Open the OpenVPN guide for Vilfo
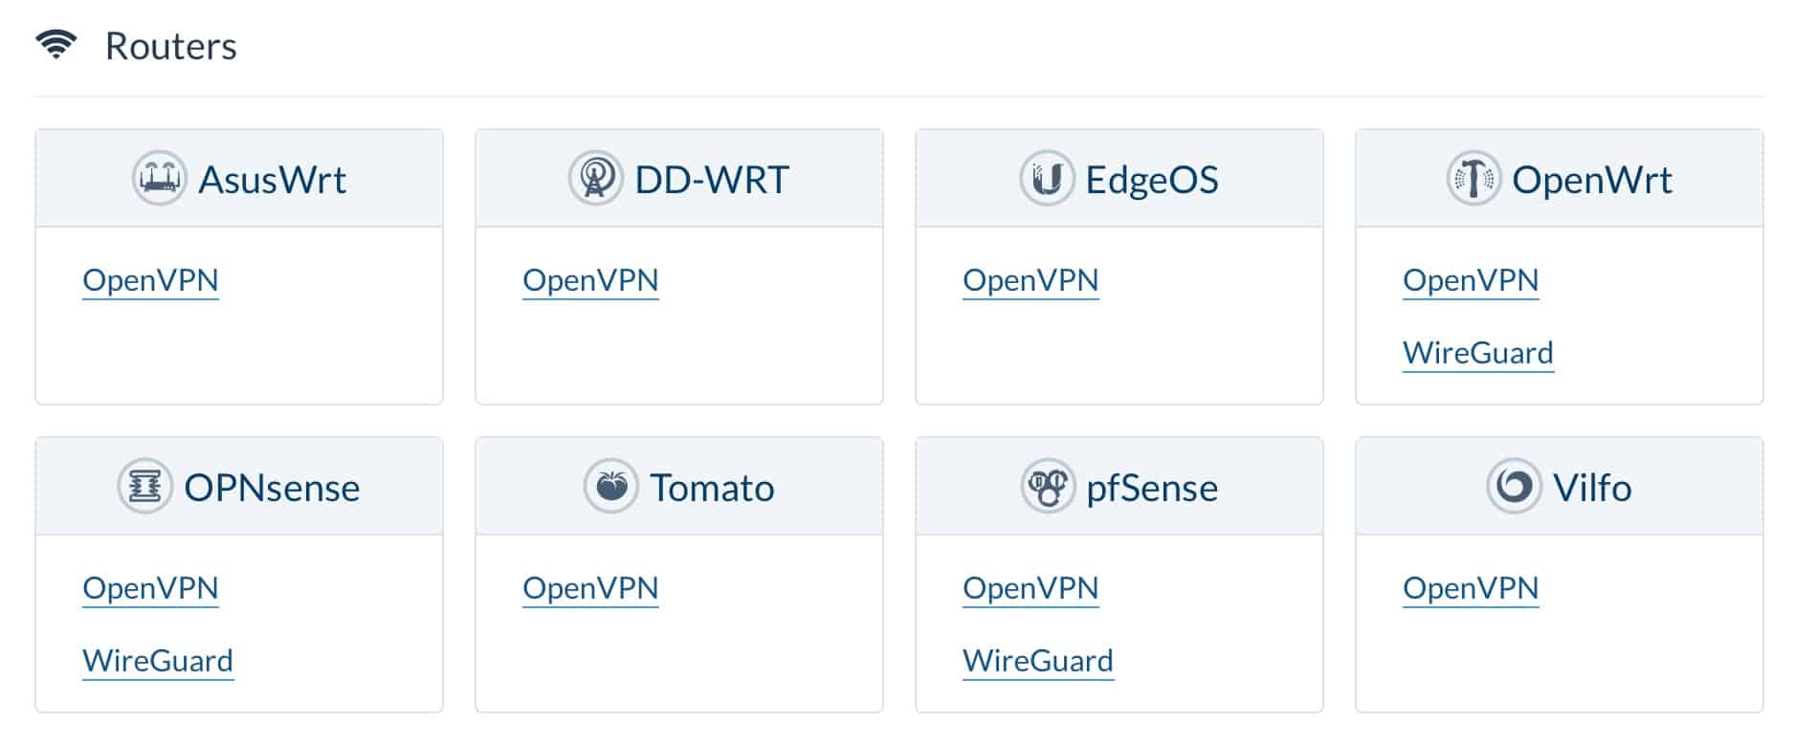The width and height of the screenshot is (1795, 744). pyautogui.click(x=1471, y=588)
